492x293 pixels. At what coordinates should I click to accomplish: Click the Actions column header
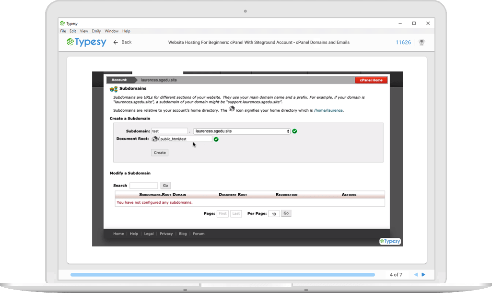click(x=349, y=195)
